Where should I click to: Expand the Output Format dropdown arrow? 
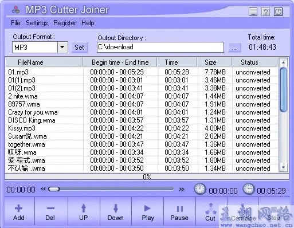click(62, 47)
